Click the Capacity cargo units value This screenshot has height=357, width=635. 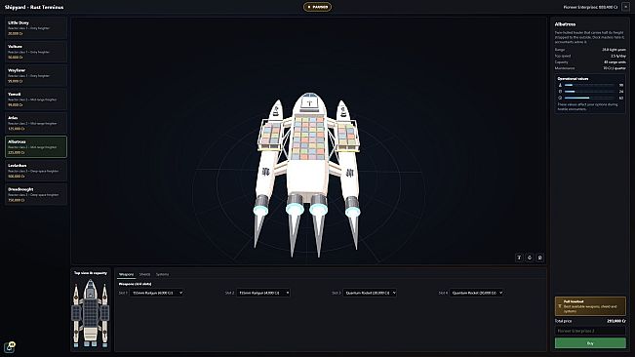(615, 62)
